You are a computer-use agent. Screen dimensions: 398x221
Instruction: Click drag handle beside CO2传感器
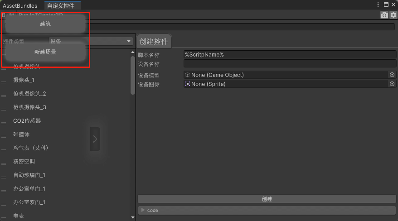(4, 123)
